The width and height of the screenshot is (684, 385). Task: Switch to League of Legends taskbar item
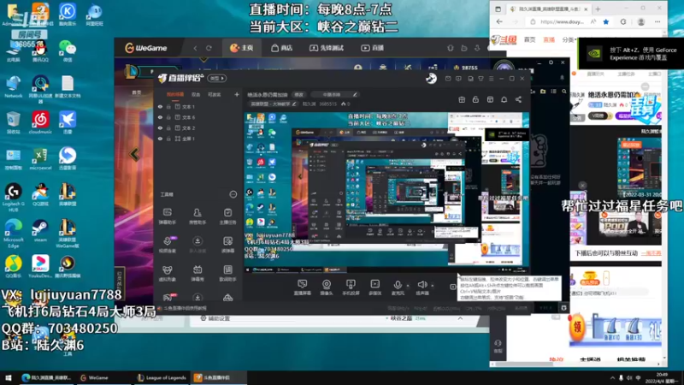click(x=162, y=377)
